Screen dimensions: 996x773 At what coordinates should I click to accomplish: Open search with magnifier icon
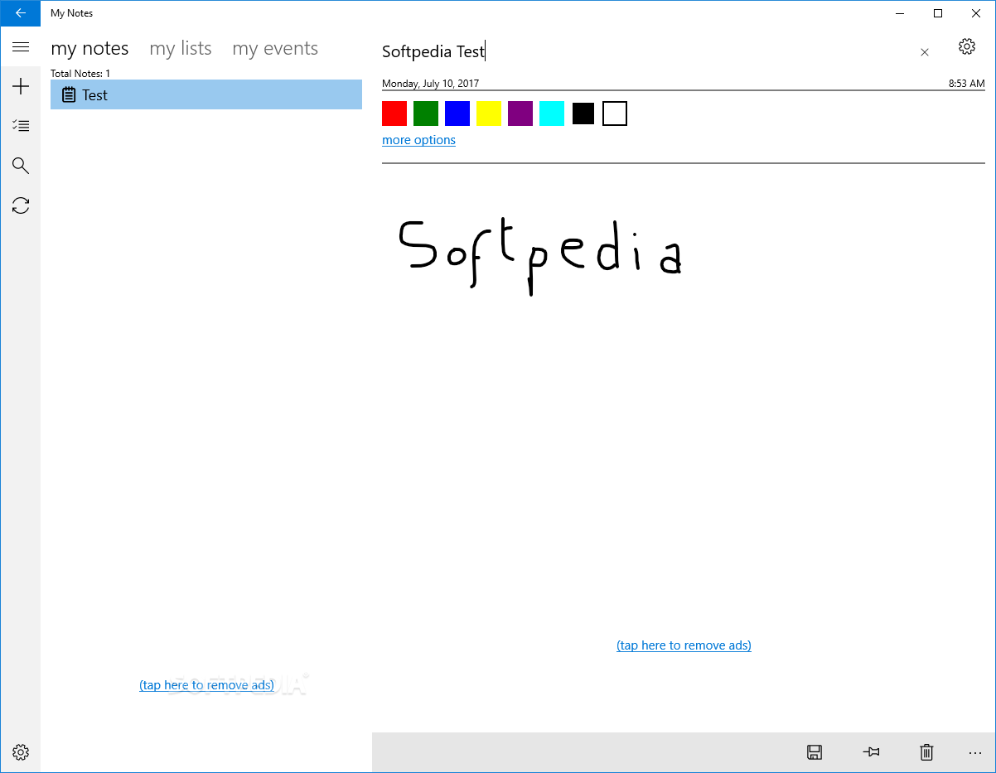[x=21, y=166]
